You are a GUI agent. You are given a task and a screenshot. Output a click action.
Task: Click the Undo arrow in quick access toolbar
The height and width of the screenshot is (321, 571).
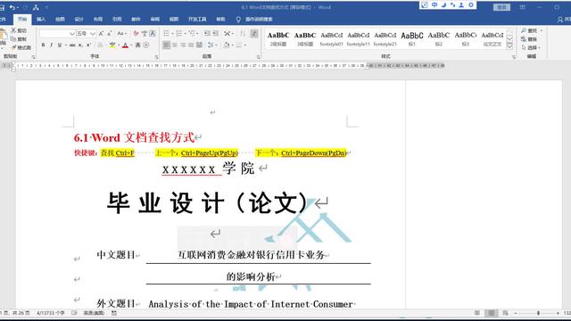12,7
